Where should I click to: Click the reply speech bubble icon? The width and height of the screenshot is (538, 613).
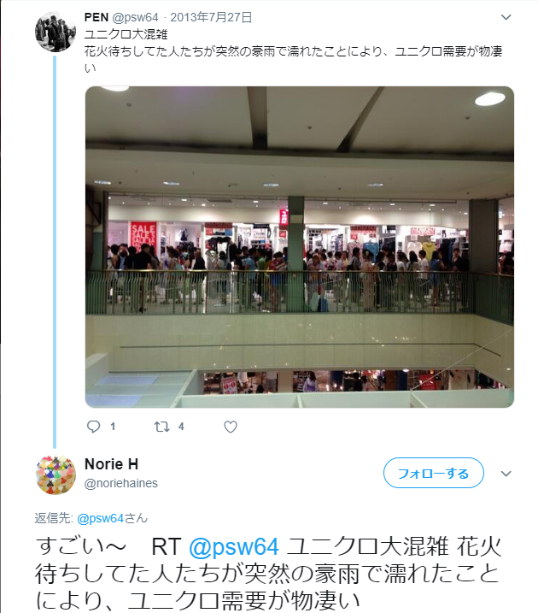(x=93, y=426)
